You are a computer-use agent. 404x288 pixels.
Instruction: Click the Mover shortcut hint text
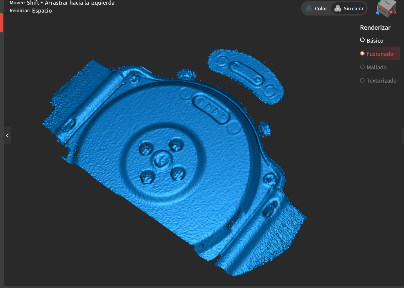coord(62,3)
